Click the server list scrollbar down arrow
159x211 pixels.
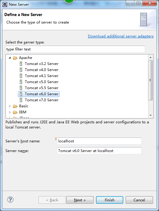pyautogui.click(x=151, y=115)
